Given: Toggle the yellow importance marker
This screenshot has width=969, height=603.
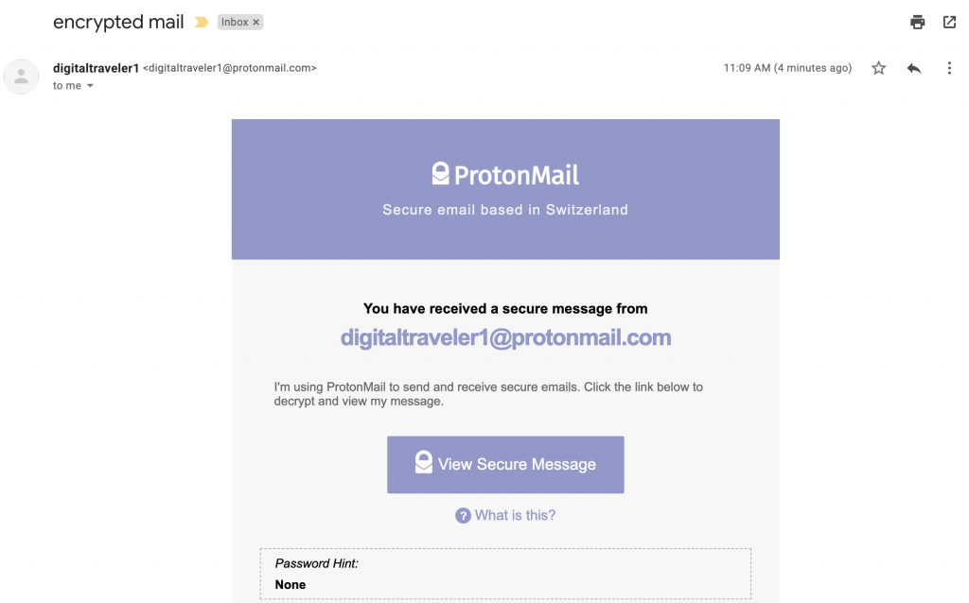Looking at the screenshot, I should point(201,22).
